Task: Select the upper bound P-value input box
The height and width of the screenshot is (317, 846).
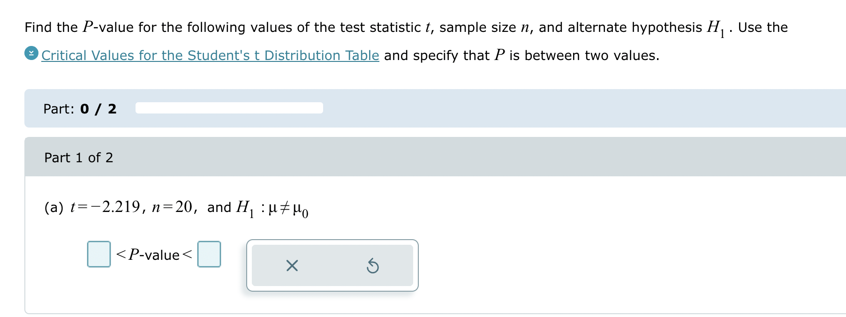Action: pyautogui.click(x=209, y=254)
